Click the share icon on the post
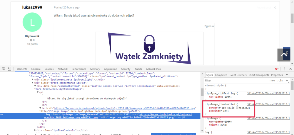294x135 pixels. pyautogui.click(x=275, y=8)
